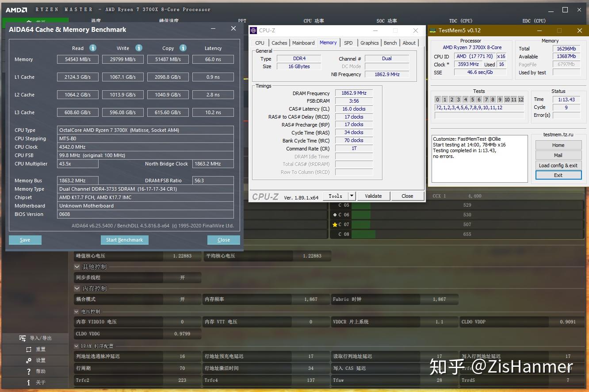589x392 pixels.
Task: Click the Memory Read value 54543 MB/s
Action: click(x=78, y=59)
